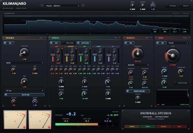Click the red peak LED on right VU meter
The image size is (193, 133).
(x=49, y=127)
